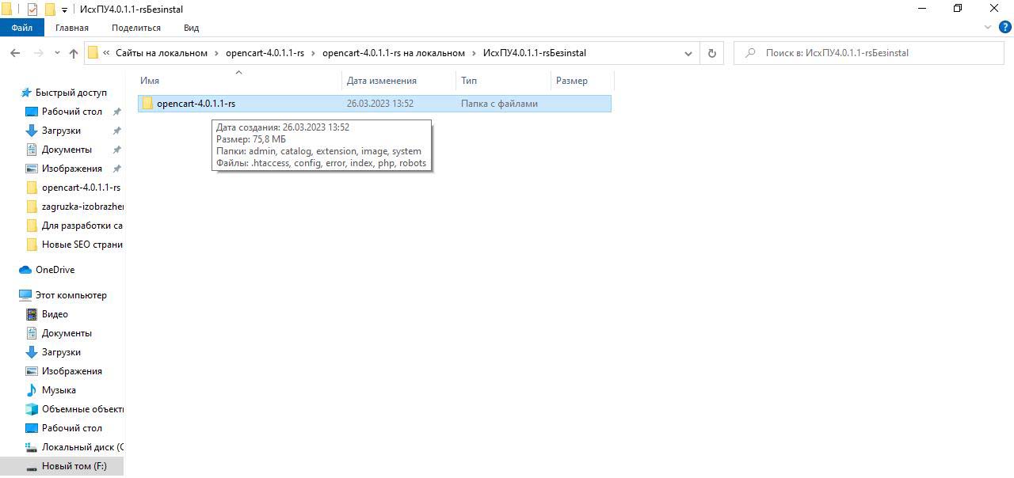The height and width of the screenshot is (478, 1014).
Task: Go up one folder level arrow
Action: tap(74, 53)
